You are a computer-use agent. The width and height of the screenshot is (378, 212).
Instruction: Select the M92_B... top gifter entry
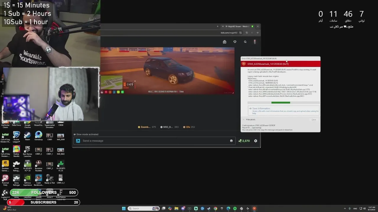(169, 127)
